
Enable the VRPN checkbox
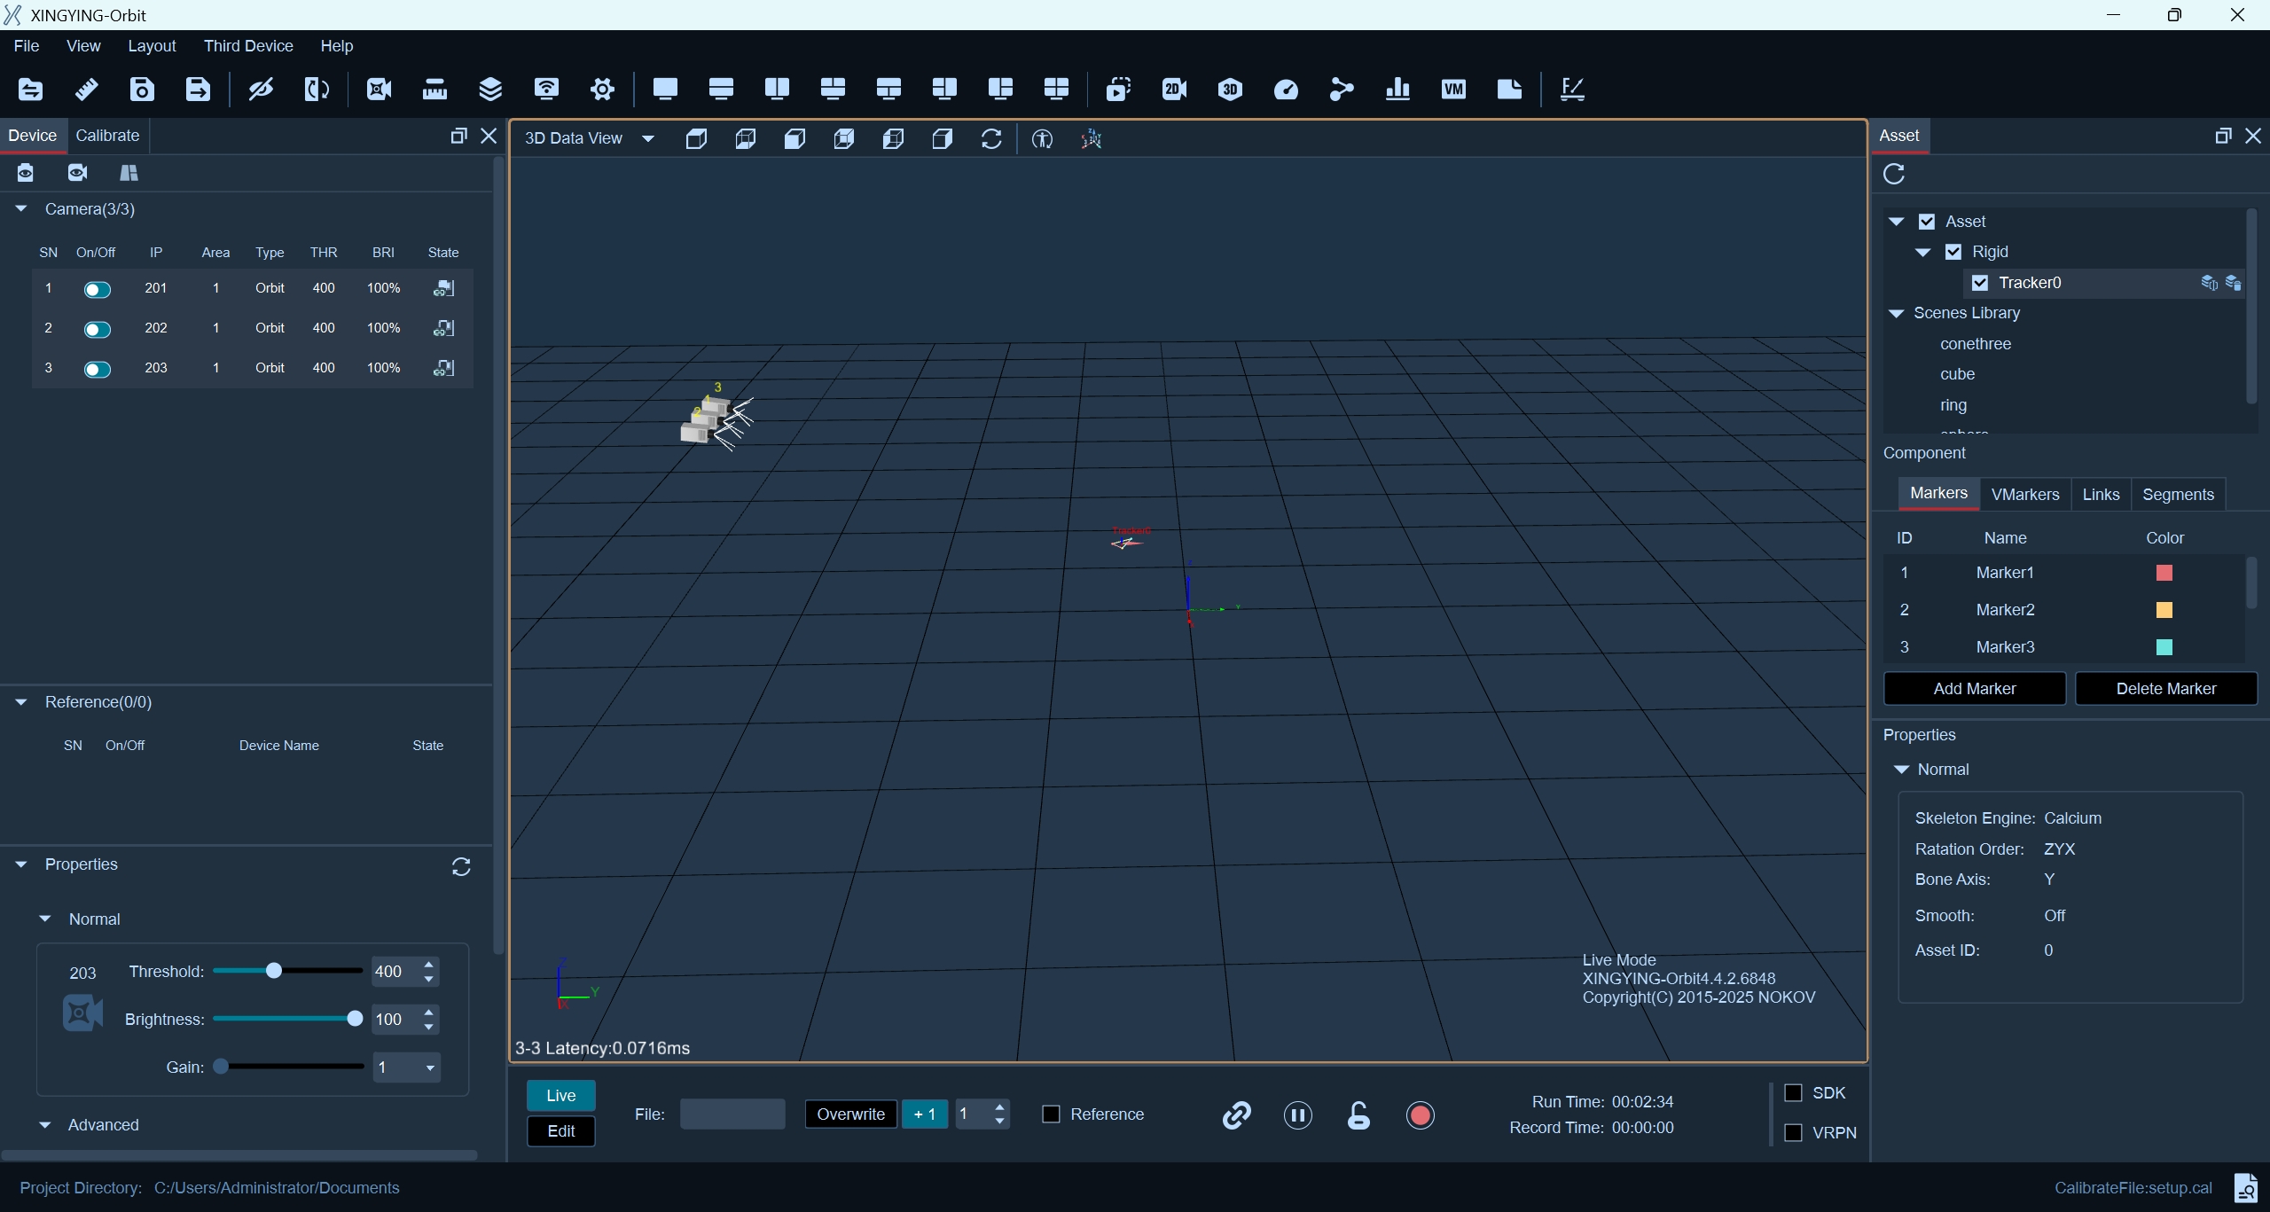click(1793, 1132)
